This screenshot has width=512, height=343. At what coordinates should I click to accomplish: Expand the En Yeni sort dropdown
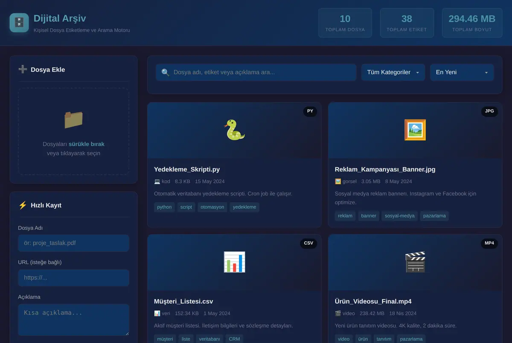tap(462, 72)
